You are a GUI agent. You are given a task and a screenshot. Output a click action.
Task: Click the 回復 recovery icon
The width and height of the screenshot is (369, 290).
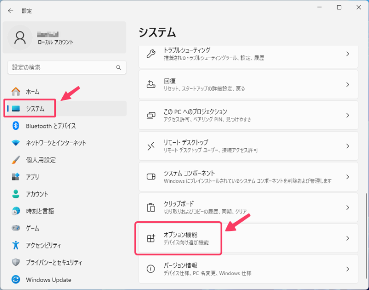pyautogui.click(x=151, y=85)
